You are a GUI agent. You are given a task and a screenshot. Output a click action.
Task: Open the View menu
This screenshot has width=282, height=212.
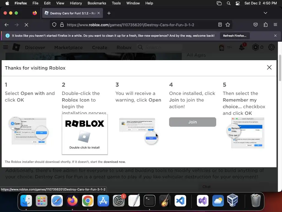60,3
